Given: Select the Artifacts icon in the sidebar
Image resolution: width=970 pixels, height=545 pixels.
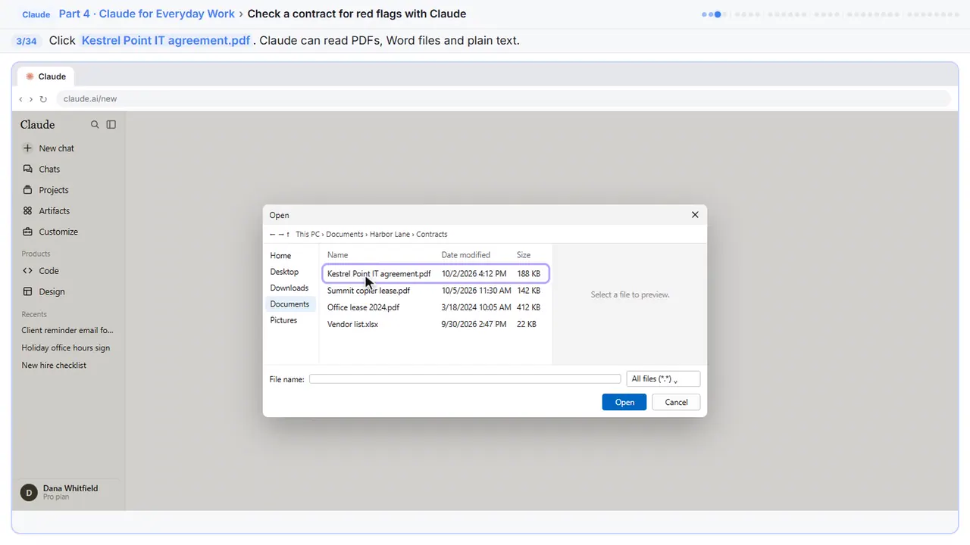Looking at the screenshot, I should coord(28,211).
